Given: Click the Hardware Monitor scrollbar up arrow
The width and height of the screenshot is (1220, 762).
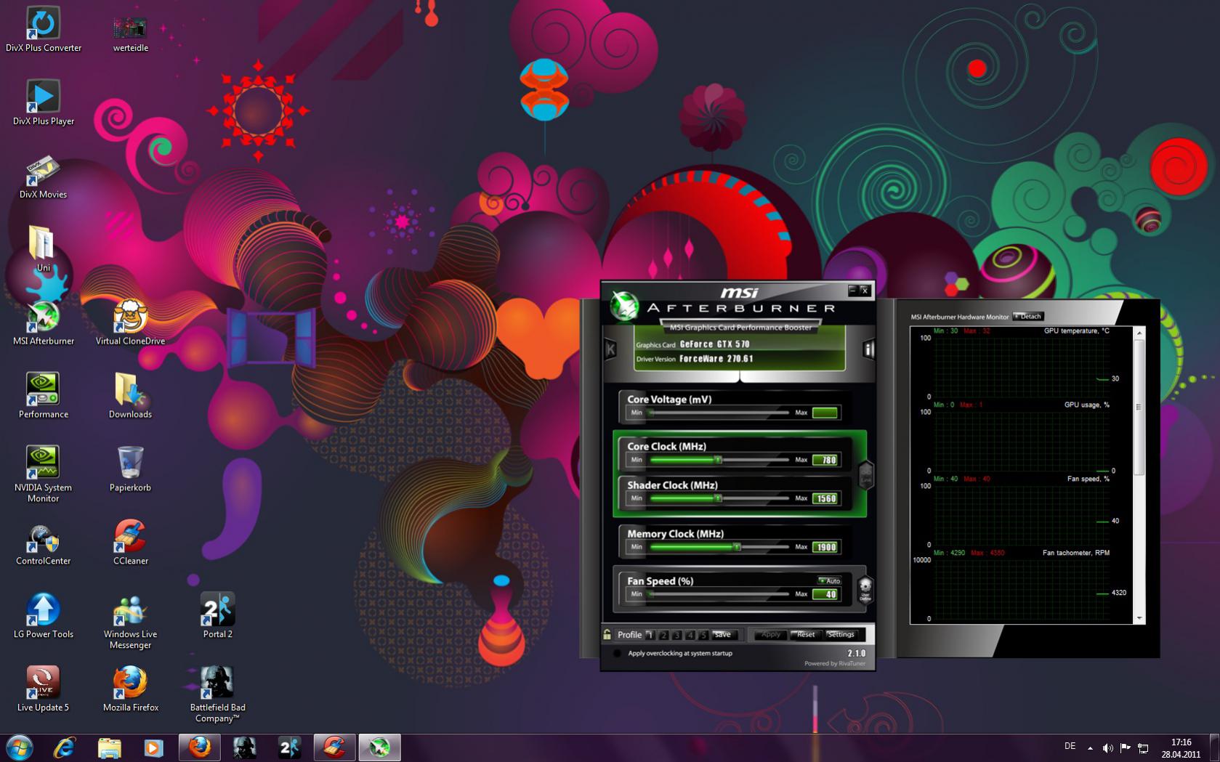Looking at the screenshot, I should [x=1139, y=333].
